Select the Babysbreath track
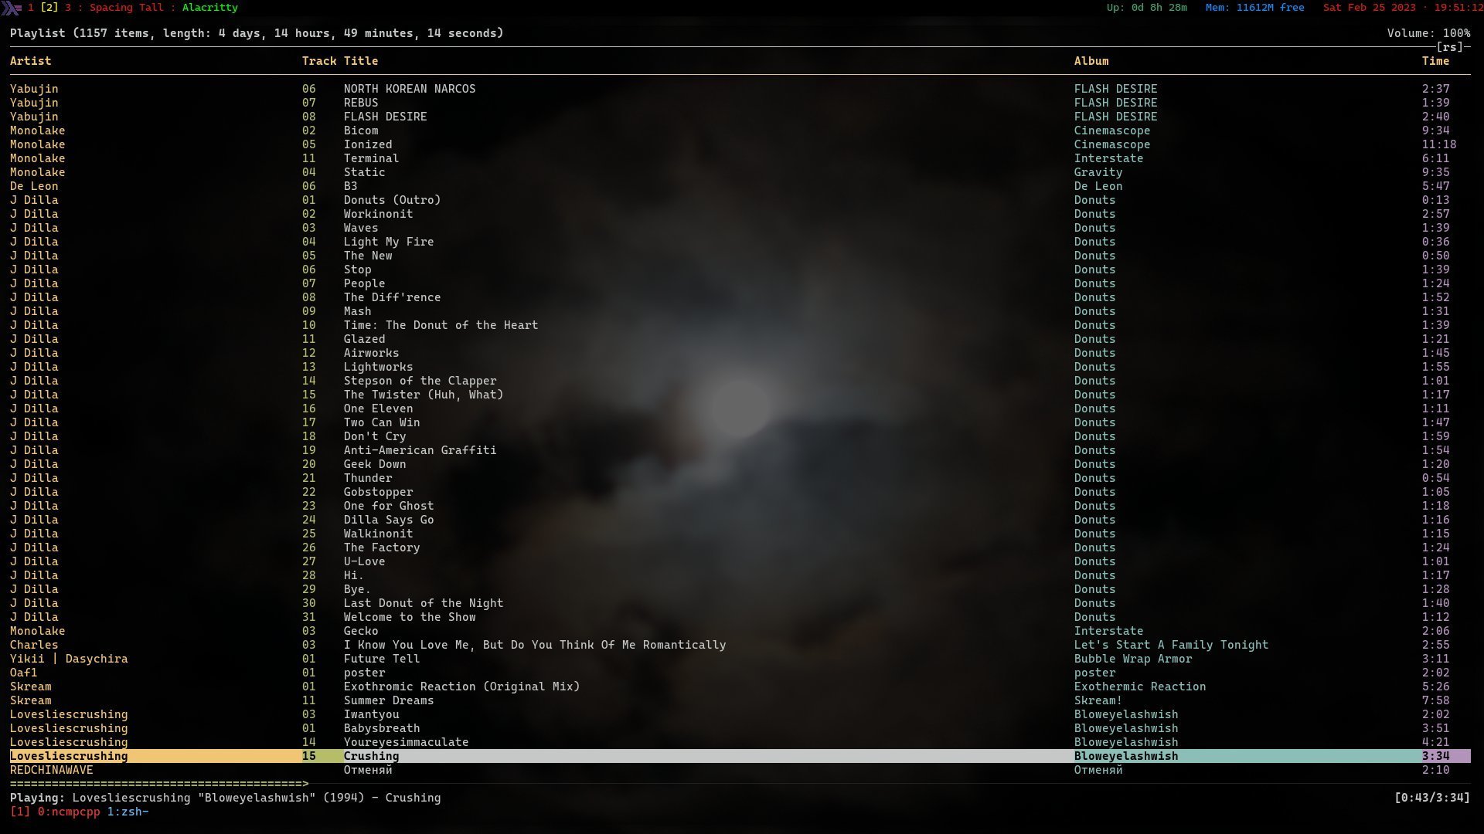Viewport: 1484px width, 834px height. coord(740,728)
